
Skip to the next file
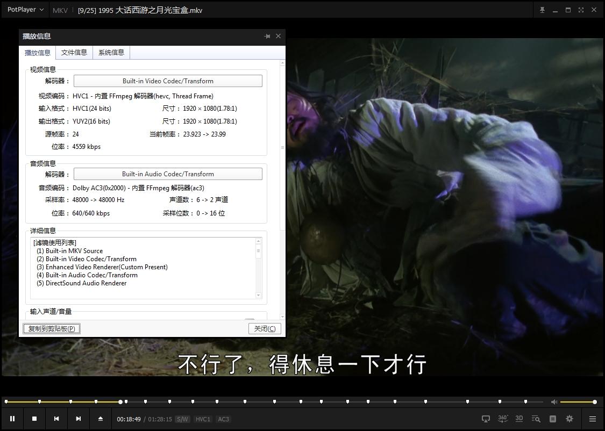click(x=79, y=419)
